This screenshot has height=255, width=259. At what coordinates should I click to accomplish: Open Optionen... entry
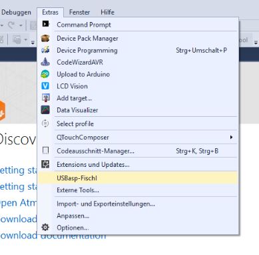coord(138,228)
